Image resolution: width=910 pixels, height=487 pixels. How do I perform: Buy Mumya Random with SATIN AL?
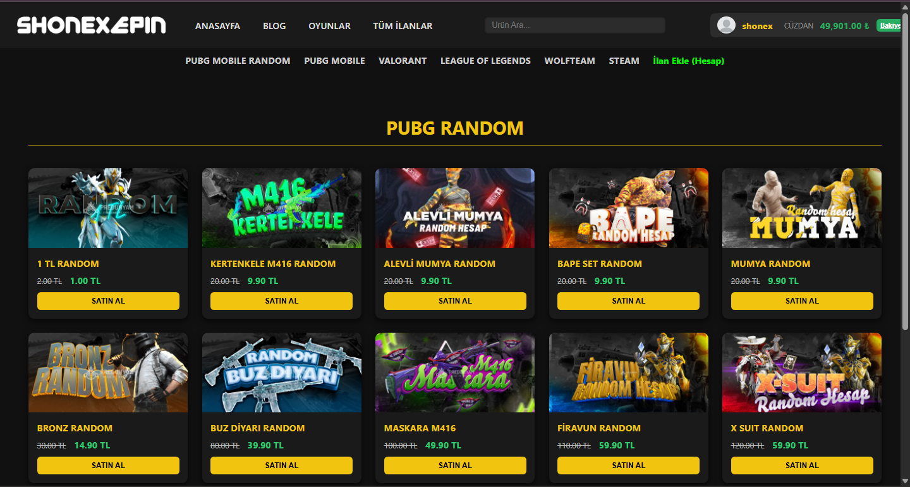(x=802, y=301)
